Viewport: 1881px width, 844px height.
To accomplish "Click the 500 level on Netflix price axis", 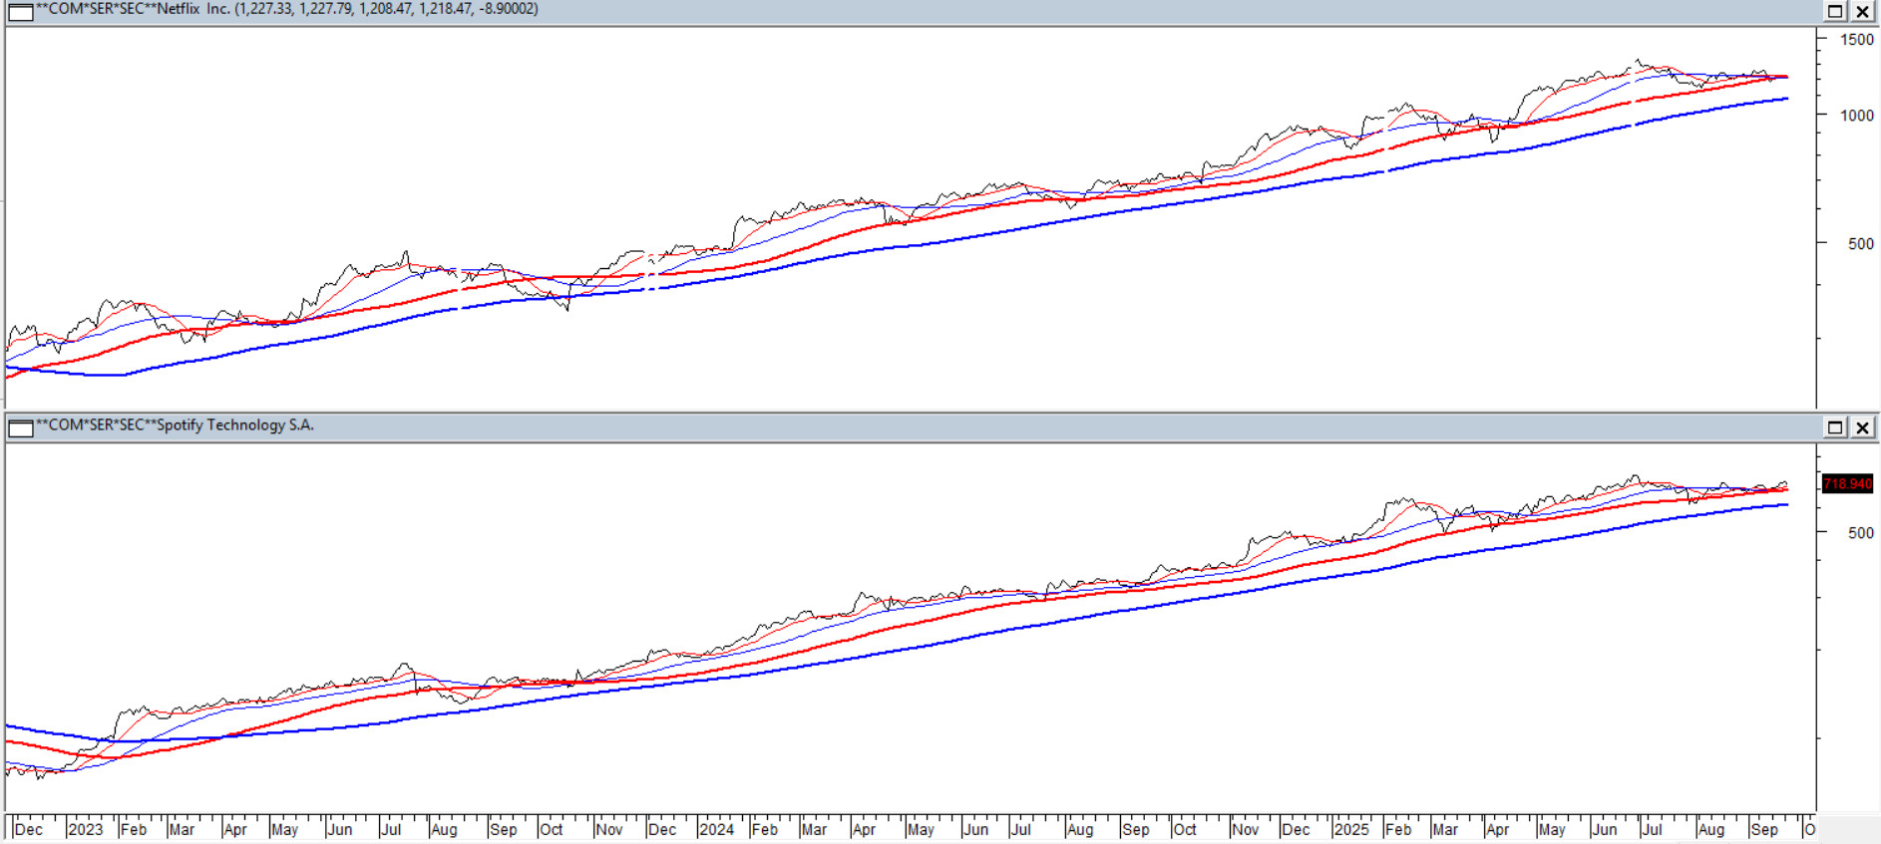I will click(1860, 244).
